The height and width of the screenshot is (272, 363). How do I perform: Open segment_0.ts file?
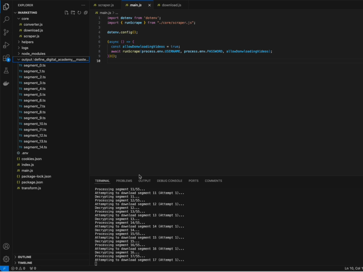51,65
